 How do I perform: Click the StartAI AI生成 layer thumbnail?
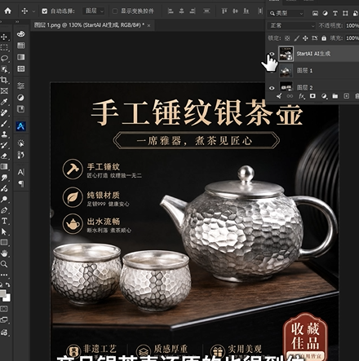(286, 54)
